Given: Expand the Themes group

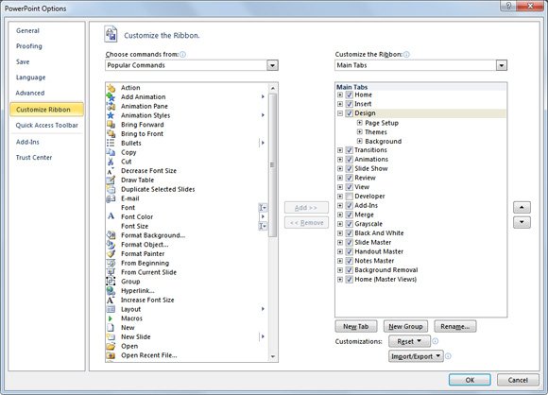Looking at the screenshot, I should tap(359, 131).
